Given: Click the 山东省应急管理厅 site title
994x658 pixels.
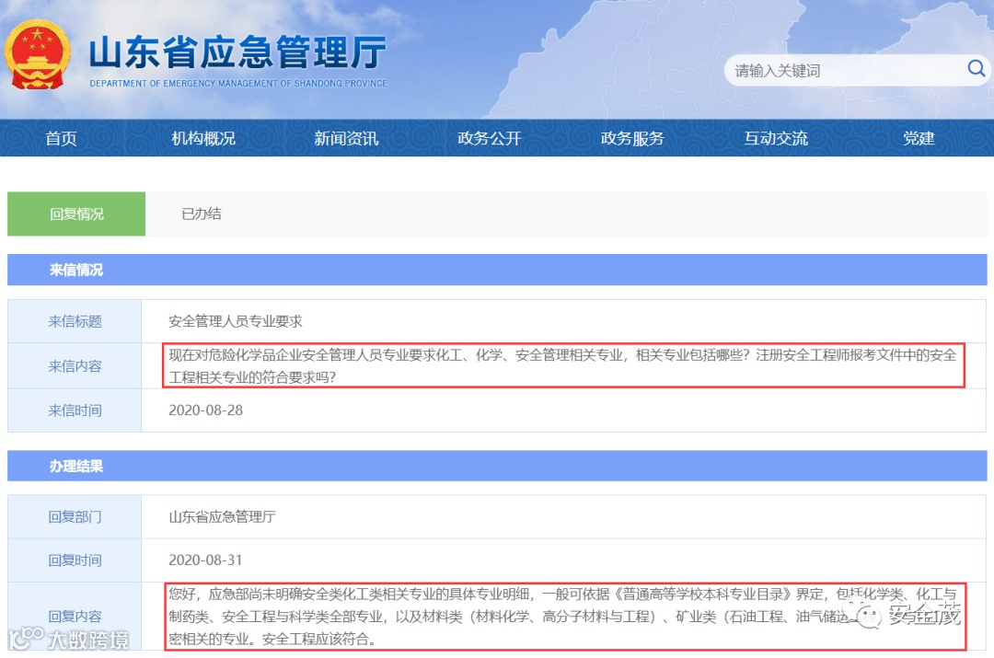Looking at the screenshot, I should pyautogui.click(x=237, y=52).
